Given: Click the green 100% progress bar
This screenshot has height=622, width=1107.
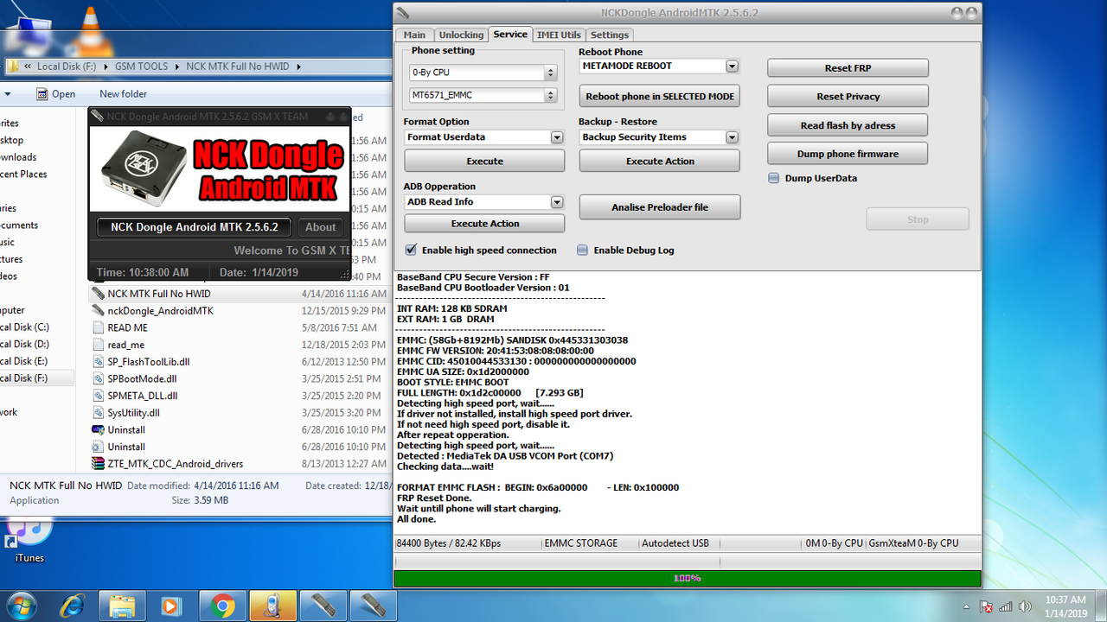Looking at the screenshot, I should tap(688, 578).
